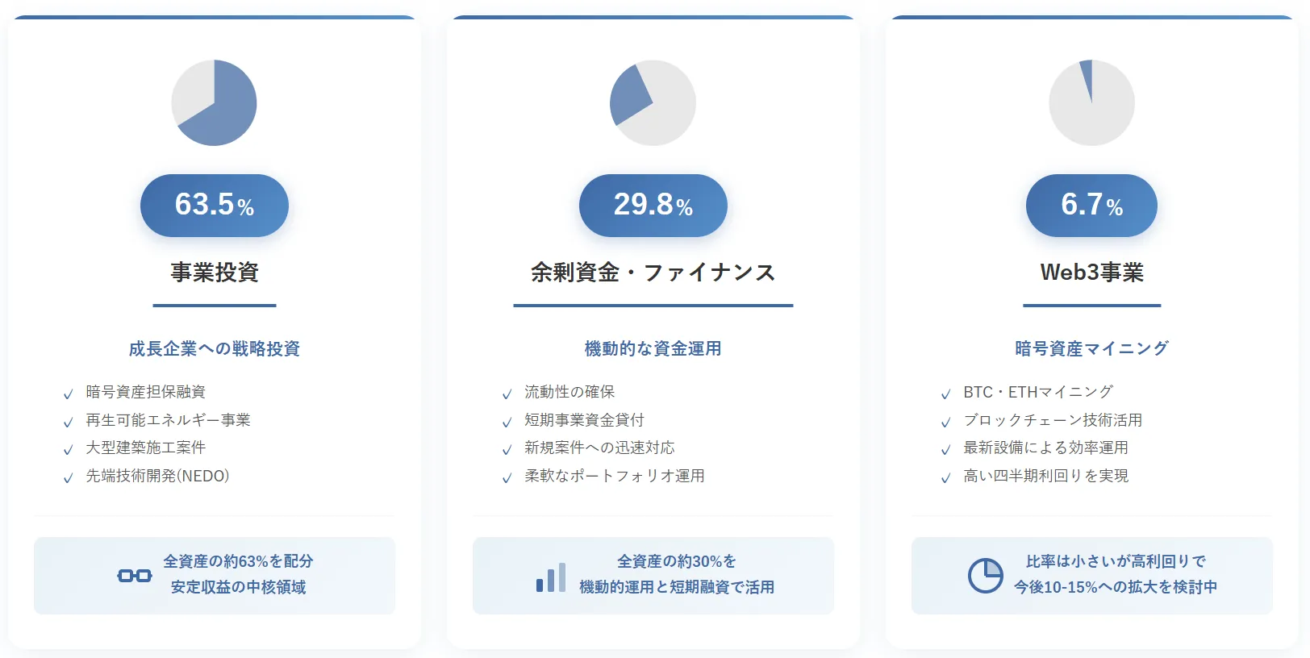Click 機動的な資金運用 subtitle
Screen dimensions: 1310x658
coord(653,348)
